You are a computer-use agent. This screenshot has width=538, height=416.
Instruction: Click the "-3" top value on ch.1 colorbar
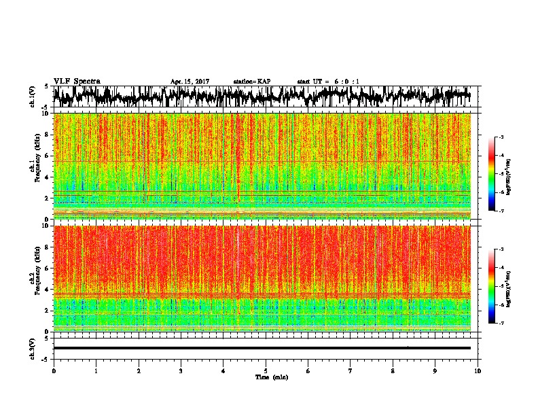pyautogui.click(x=501, y=137)
